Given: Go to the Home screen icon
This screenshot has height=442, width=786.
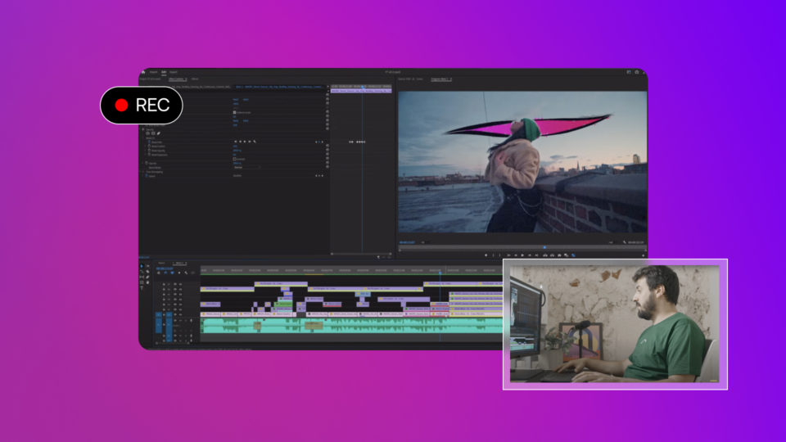Looking at the screenshot, I should [x=143, y=72].
